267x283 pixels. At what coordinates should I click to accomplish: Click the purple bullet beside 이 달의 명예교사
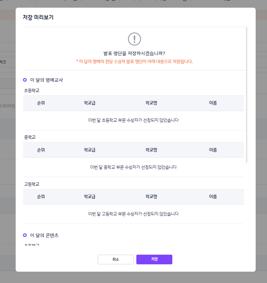(x=25, y=80)
